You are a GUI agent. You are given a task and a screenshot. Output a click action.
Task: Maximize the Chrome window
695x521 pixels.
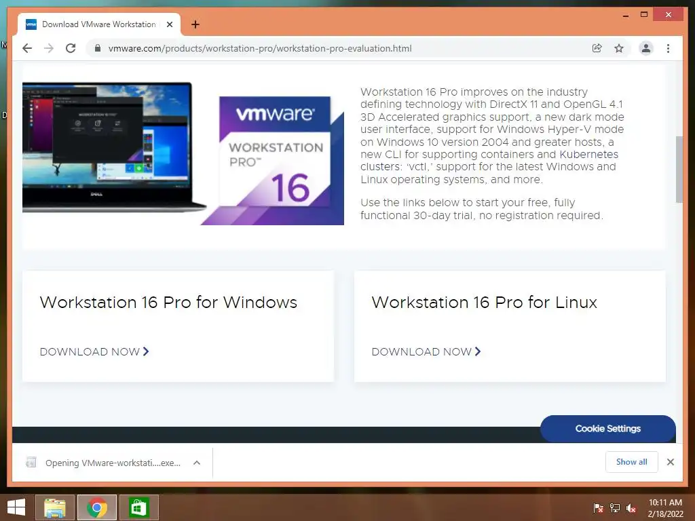pos(644,15)
